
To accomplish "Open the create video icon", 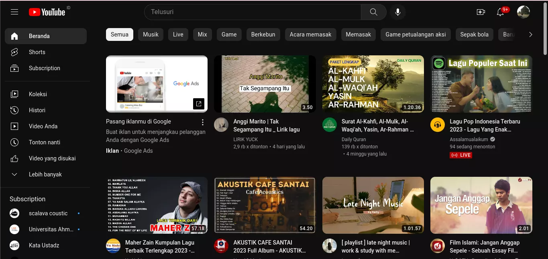I will tap(481, 12).
